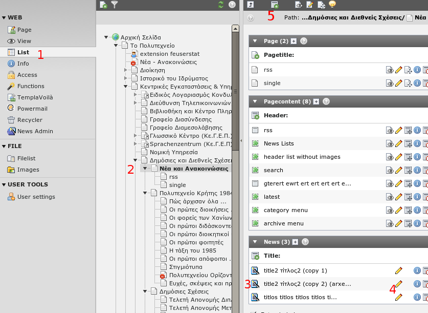Expand the 'Διοίκηση' tree node
The height and width of the screenshot is (313, 428).
126,70
